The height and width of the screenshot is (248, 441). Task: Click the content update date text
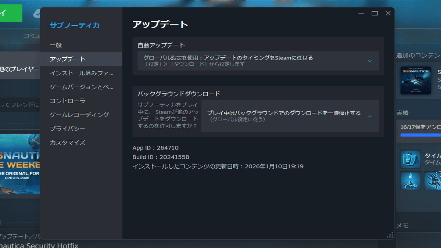pos(218,166)
